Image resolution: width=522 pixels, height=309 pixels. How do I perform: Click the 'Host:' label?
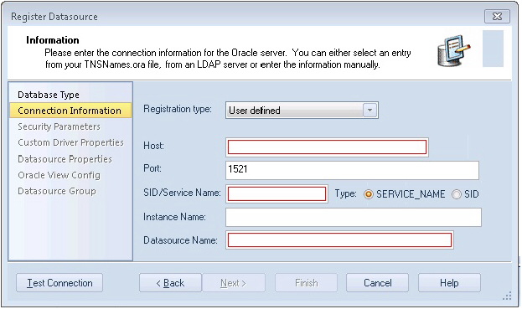pos(153,146)
